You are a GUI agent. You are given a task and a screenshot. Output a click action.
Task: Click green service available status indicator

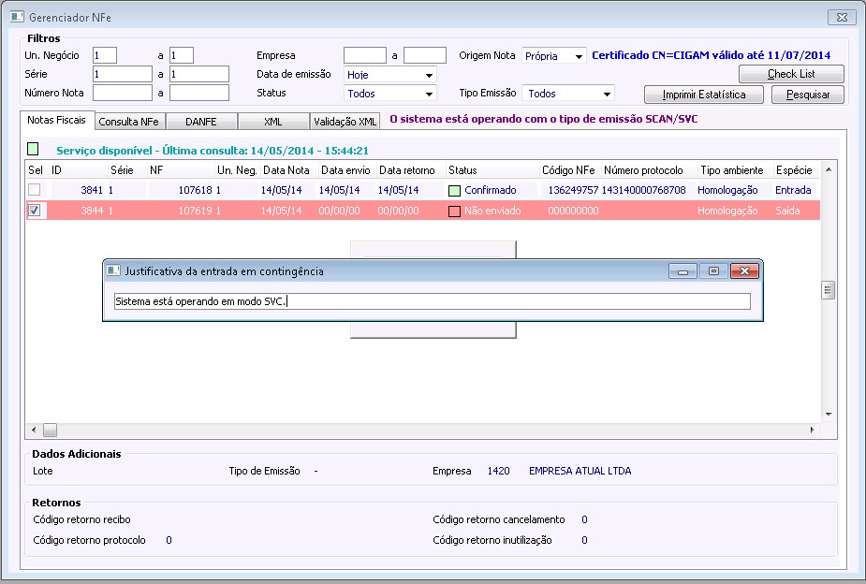click(34, 149)
